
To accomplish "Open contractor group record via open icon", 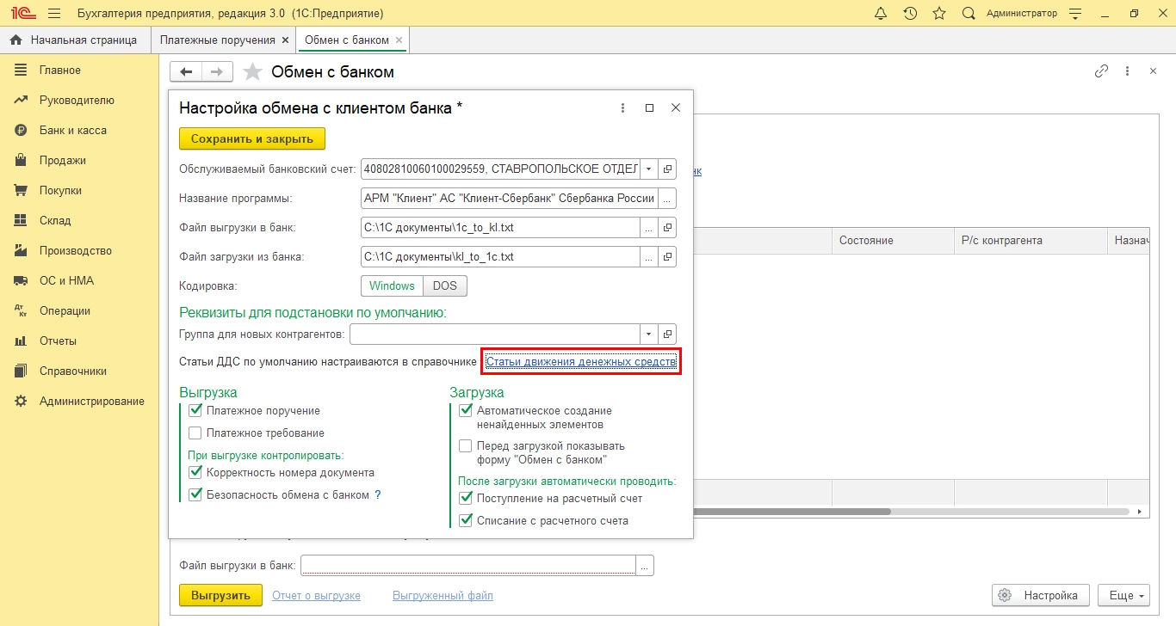I will (668, 334).
